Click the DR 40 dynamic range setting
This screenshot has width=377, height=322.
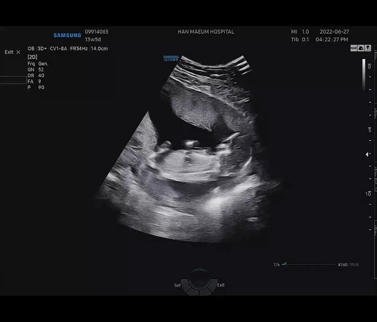point(36,75)
